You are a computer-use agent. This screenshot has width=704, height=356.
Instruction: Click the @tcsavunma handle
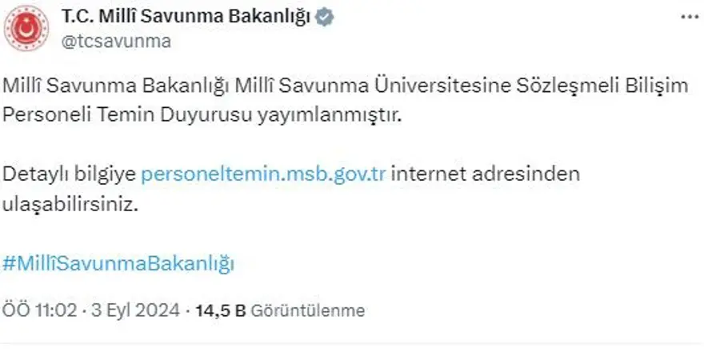(117, 42)
